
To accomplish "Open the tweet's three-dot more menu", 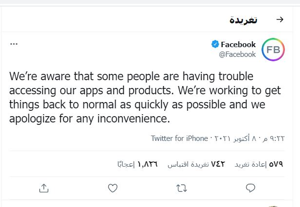I will [14, 44].
